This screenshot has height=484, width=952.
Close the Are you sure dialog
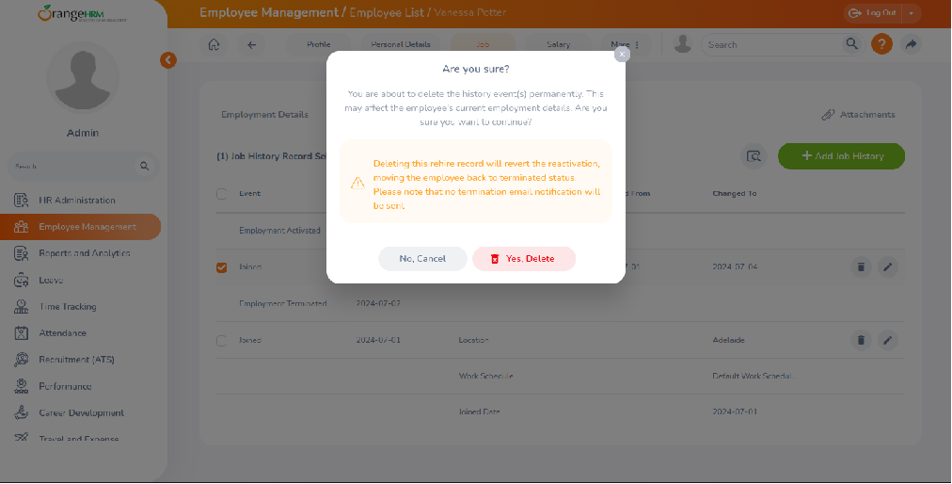622,54
